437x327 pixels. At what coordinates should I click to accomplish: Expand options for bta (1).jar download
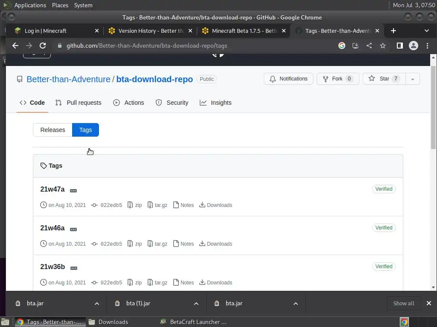[x=196, y=303]
